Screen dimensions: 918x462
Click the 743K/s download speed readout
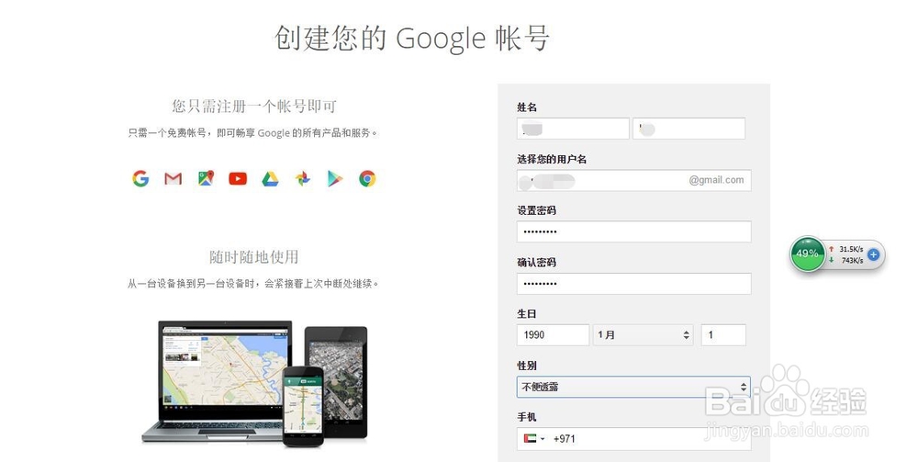tap(853, 261)
